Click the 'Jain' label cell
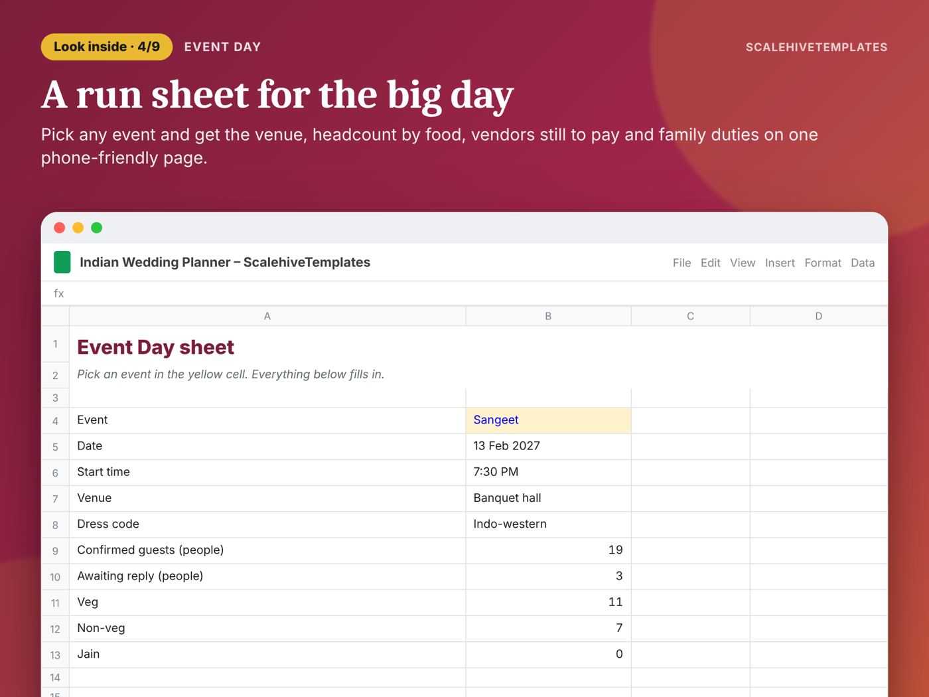Image resolution: width=929 pixels, height=697 pixels. (267, 654)
